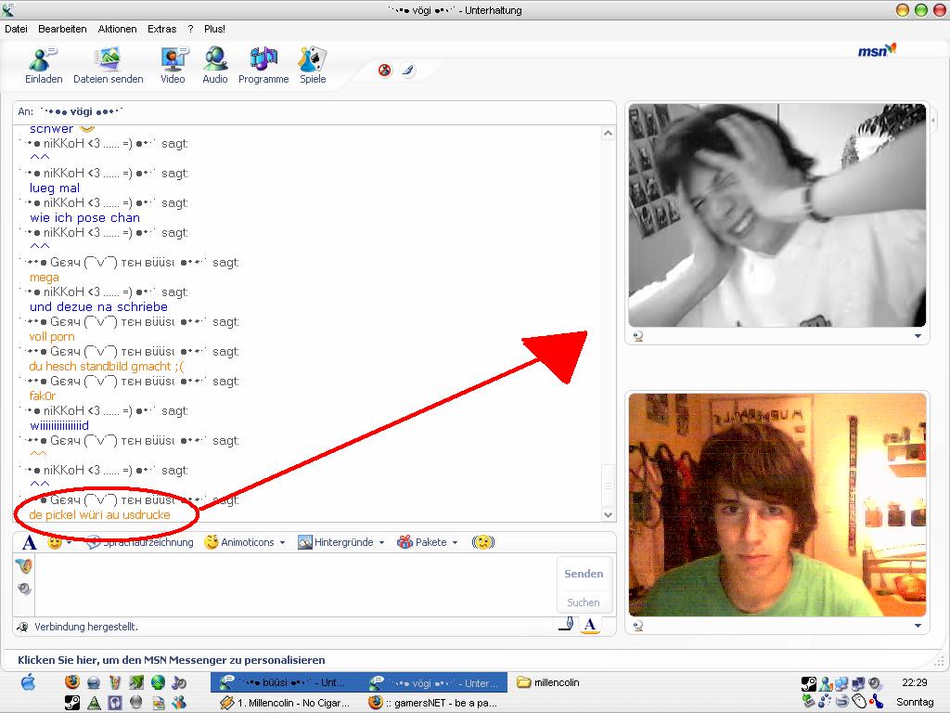Open the Extras menu
Viewport: 950px width, 713px height.
(161, 29)
